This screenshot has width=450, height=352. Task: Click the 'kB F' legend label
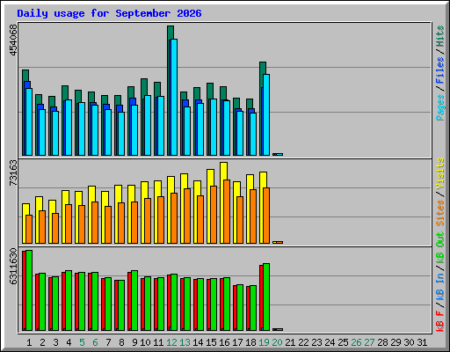(440, 321)
